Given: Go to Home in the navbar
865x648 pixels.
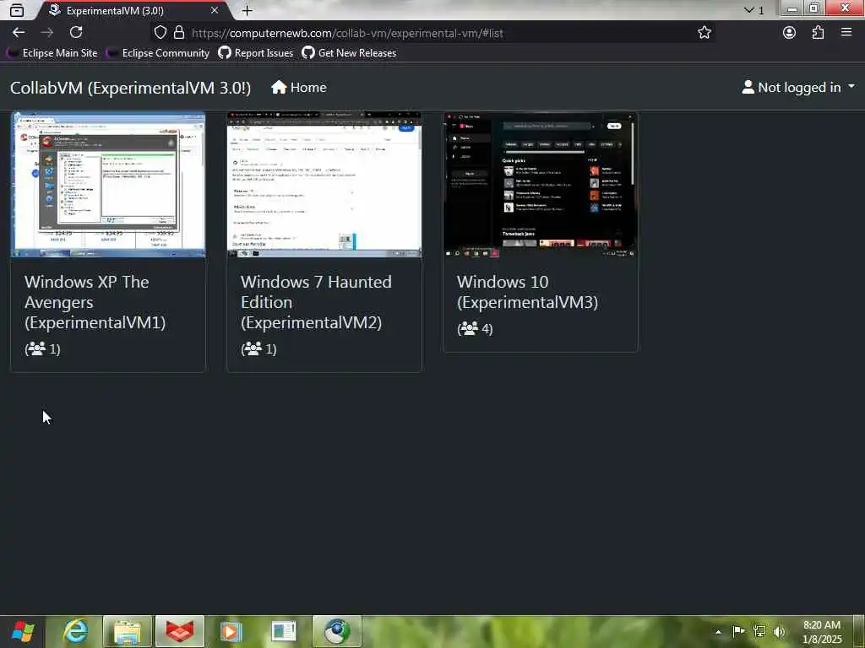Looking at the screenshot, I should coord(299,87).
